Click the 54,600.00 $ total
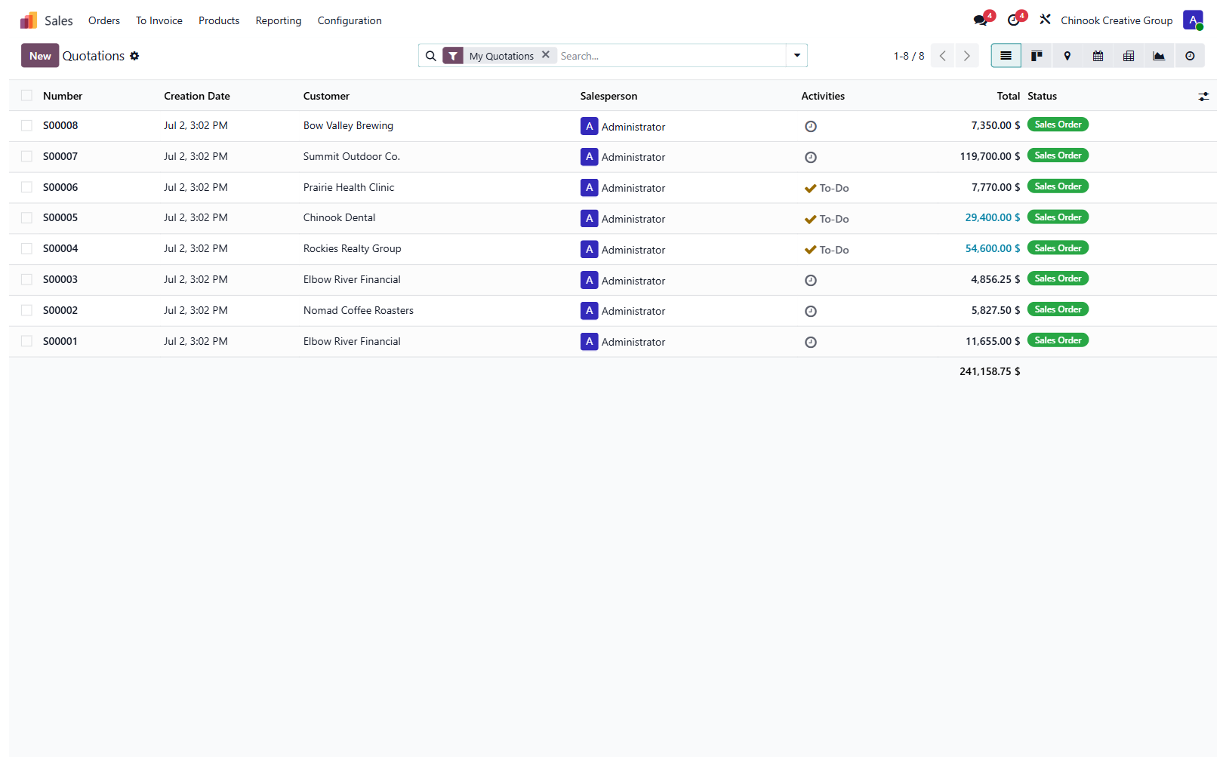The image size is (1226, 766). (x=993, y=248)
